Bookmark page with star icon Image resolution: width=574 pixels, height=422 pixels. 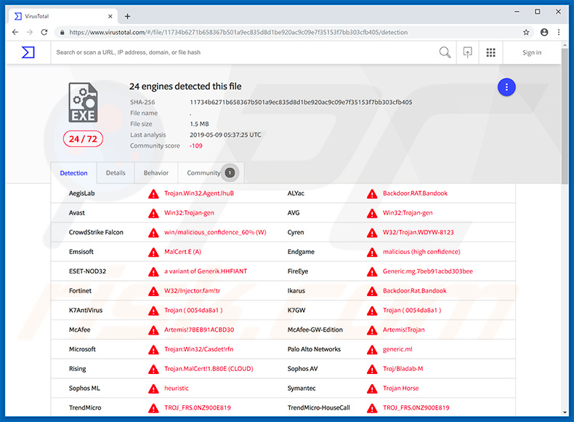pyautogui.click(x=526, y=32)
